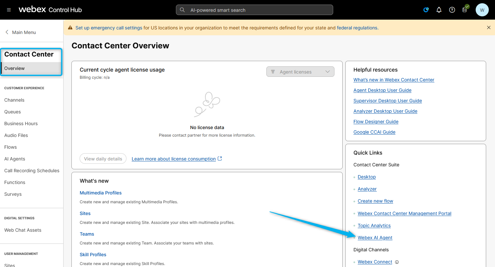Open the Multimedia Profiles link
The height and width of the screenshot is (267, 495).
tap(101, 193)
